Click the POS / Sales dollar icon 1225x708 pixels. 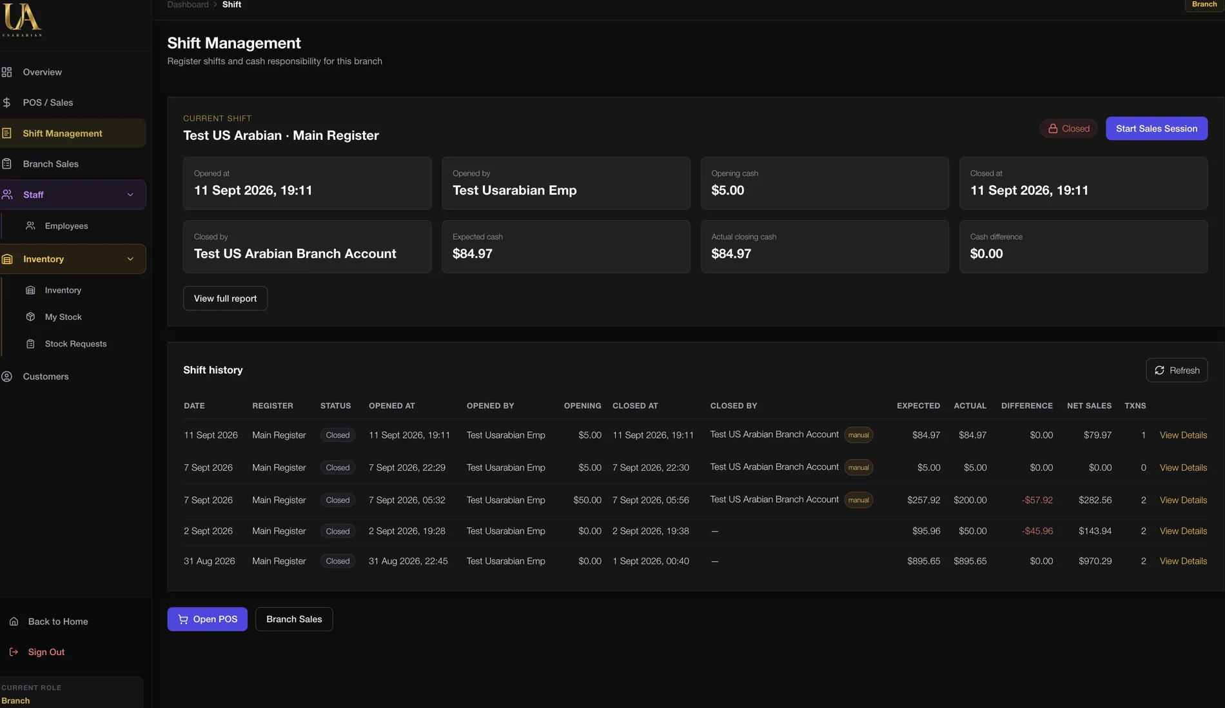(x=7, y=103)
